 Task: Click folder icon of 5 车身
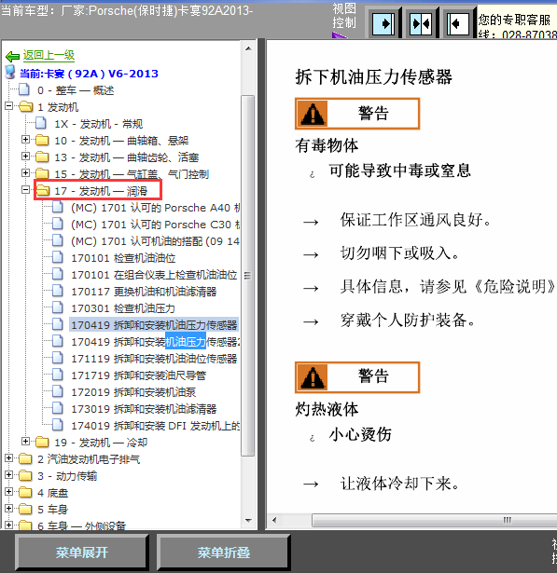pos(25,510)
